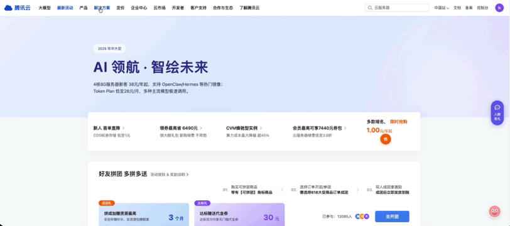The height and width of the screenshot is (226, 510).
Task: Click step 02 选择订单开团/参团
Action: 320,190
